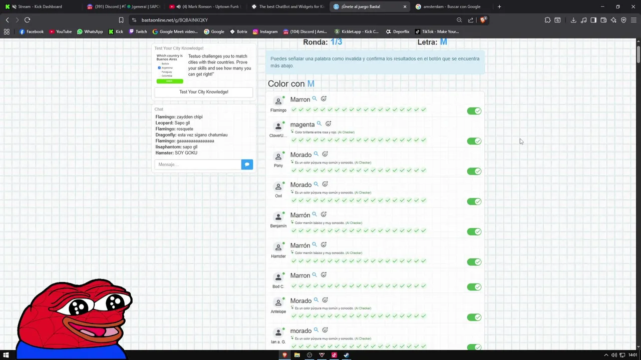Open emoji reaction for Flamingo's Marron
The image size is (641, 360).
pyautogui.click(x=324, y=99)
